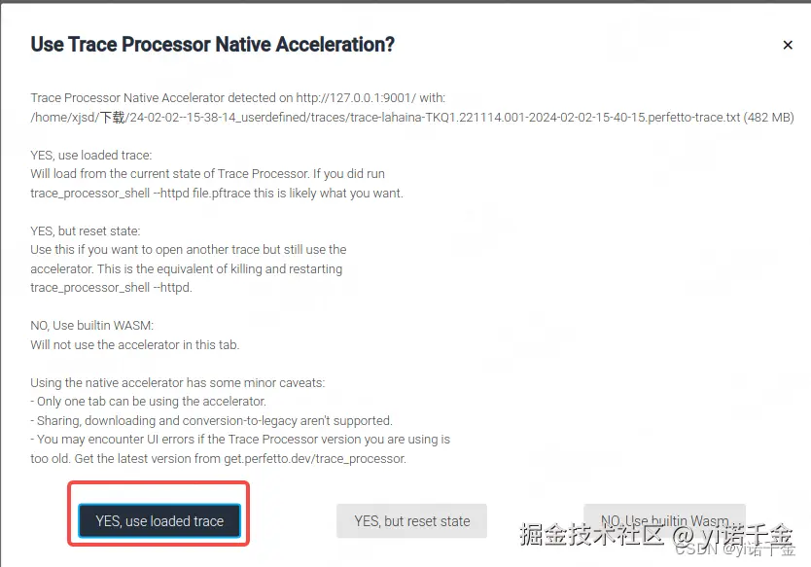The width and height of the screenshot is (811, 567).
Task: Click 'Will load from the current state' sentence
Action: [207, 174]
